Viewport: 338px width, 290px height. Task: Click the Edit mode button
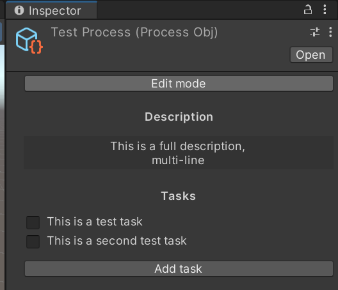click(179, 84)
